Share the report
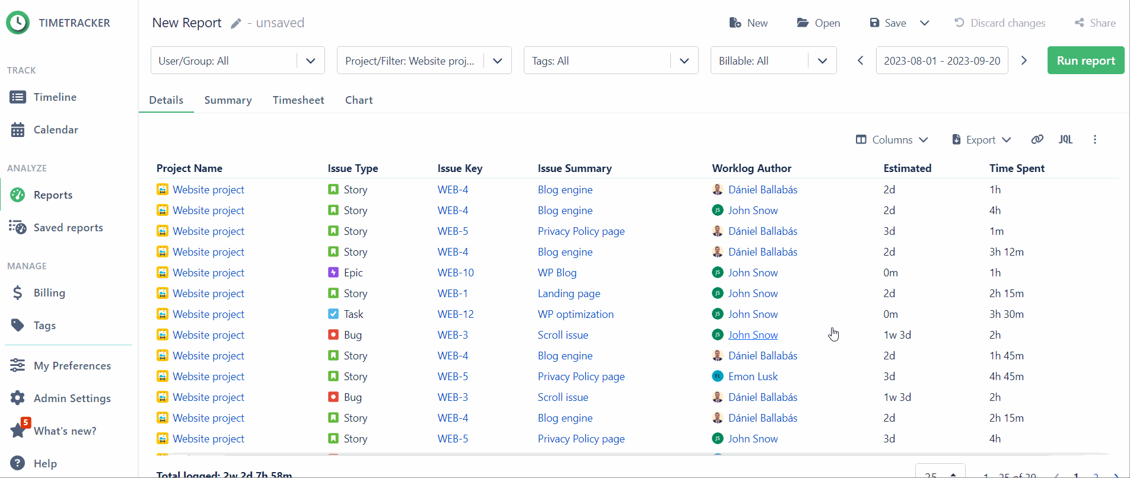 coord(1095,23)
